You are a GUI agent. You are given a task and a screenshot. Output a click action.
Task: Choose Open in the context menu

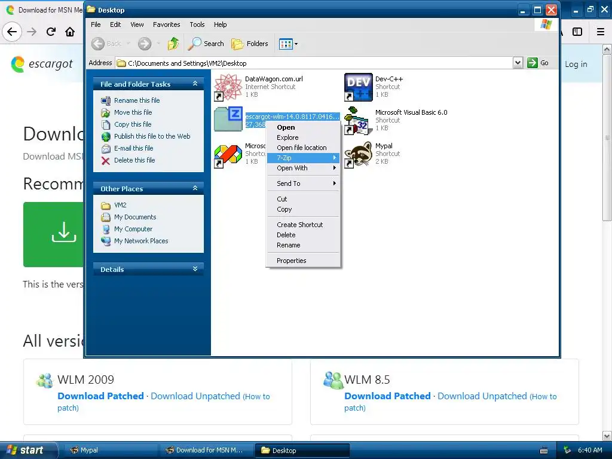tap(303, 127)
